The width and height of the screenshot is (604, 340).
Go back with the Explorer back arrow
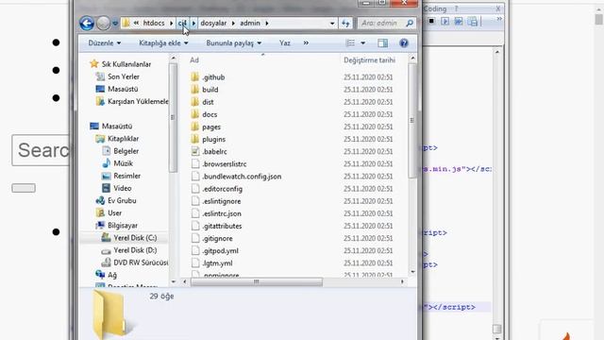[87, 23]
